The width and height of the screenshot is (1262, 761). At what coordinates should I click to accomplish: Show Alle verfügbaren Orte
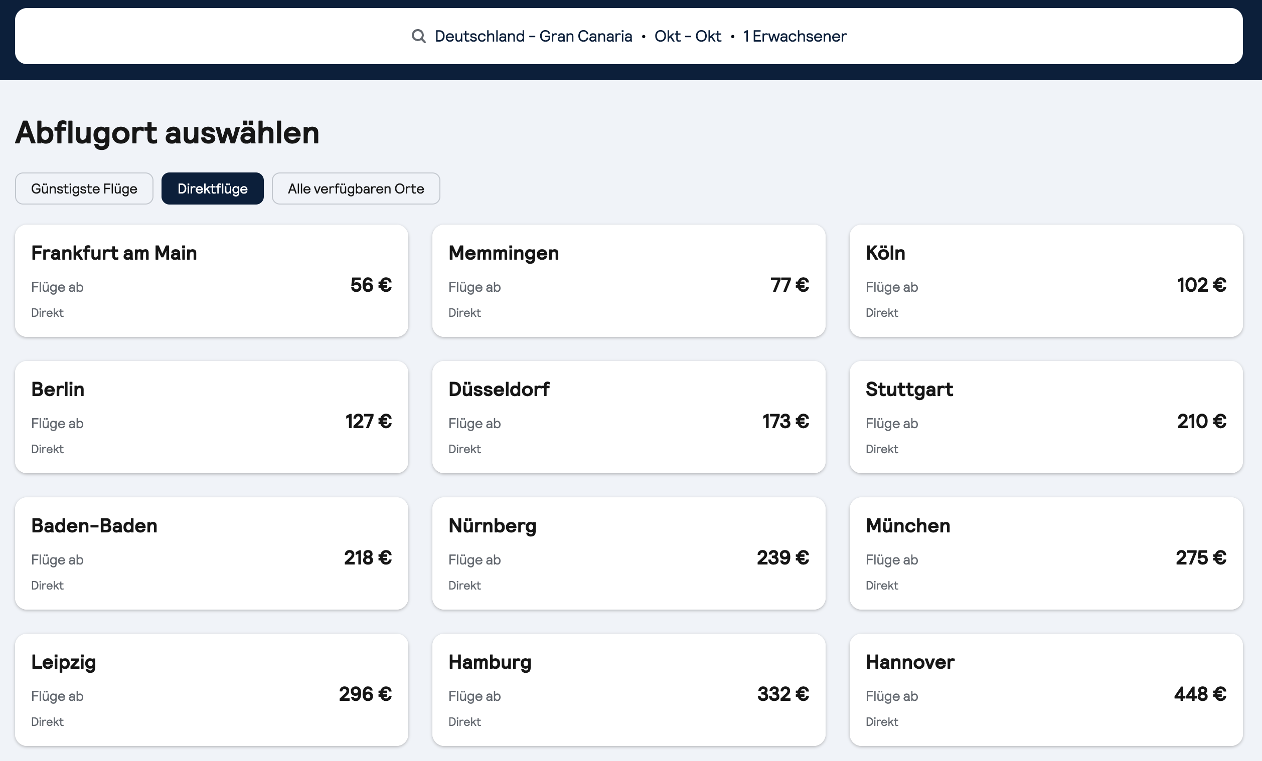pyautogui.click(x=356, y=189)
